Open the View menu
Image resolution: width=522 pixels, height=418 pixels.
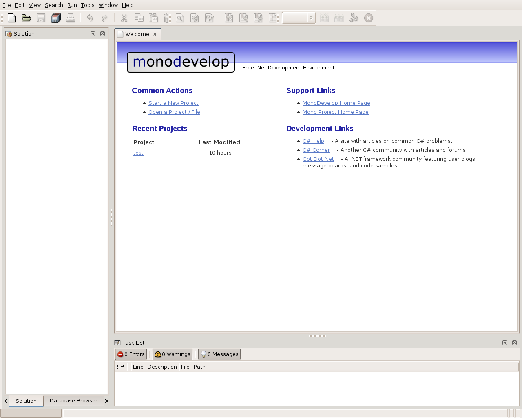pyautogui.click(x=35, y=5)
